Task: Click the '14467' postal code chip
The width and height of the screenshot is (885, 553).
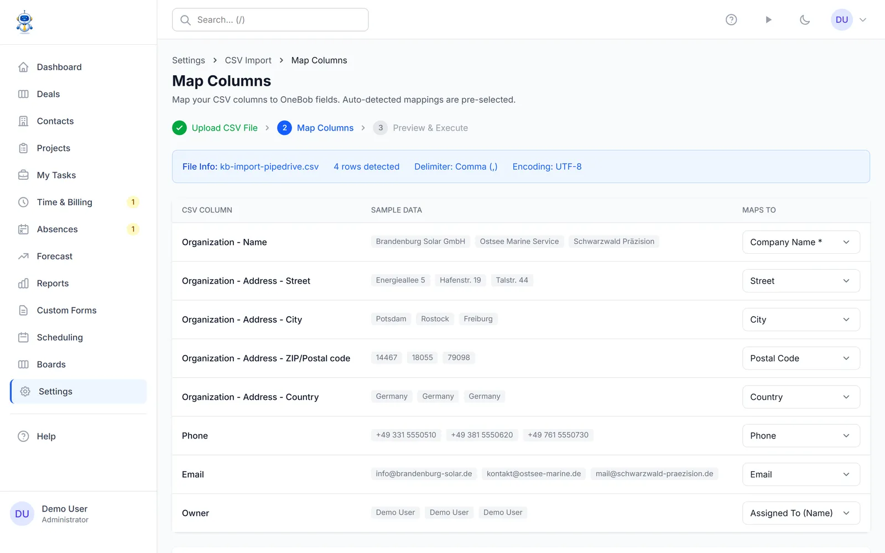Action: click(387, 358)
